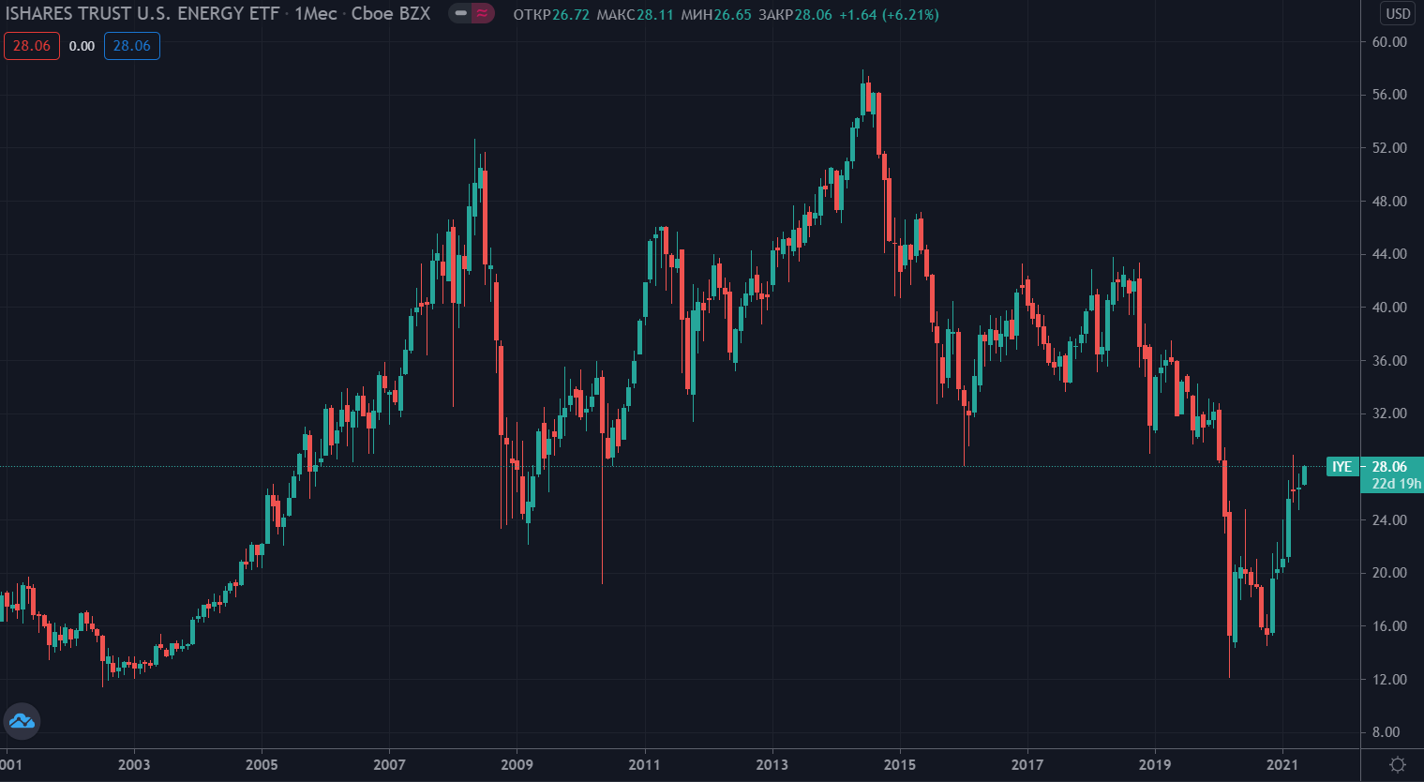Click the МАКС 28.11 high value
The image size is (1424, 782).
point(635,15)
